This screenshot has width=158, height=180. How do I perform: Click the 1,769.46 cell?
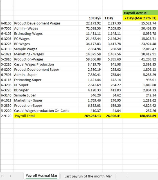[91, 100]
